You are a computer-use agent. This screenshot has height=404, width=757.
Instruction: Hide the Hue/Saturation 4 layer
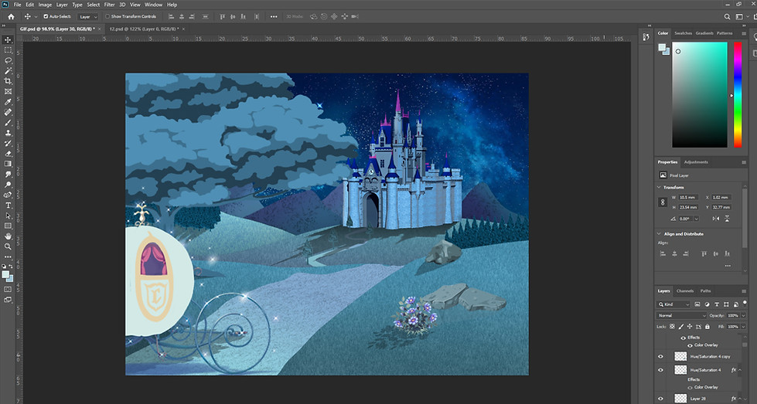point(661,370)
